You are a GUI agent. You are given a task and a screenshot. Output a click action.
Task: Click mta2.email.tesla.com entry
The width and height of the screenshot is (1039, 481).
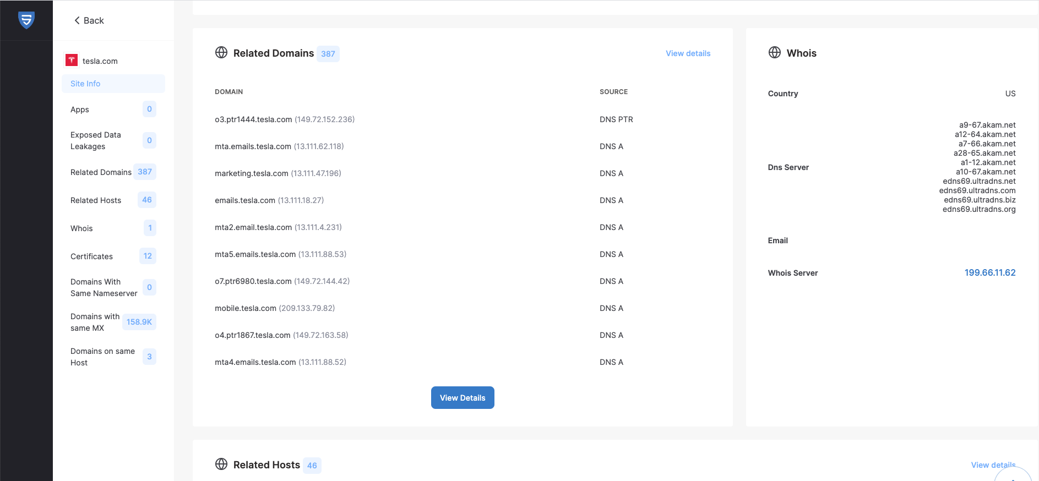point(278,227)
